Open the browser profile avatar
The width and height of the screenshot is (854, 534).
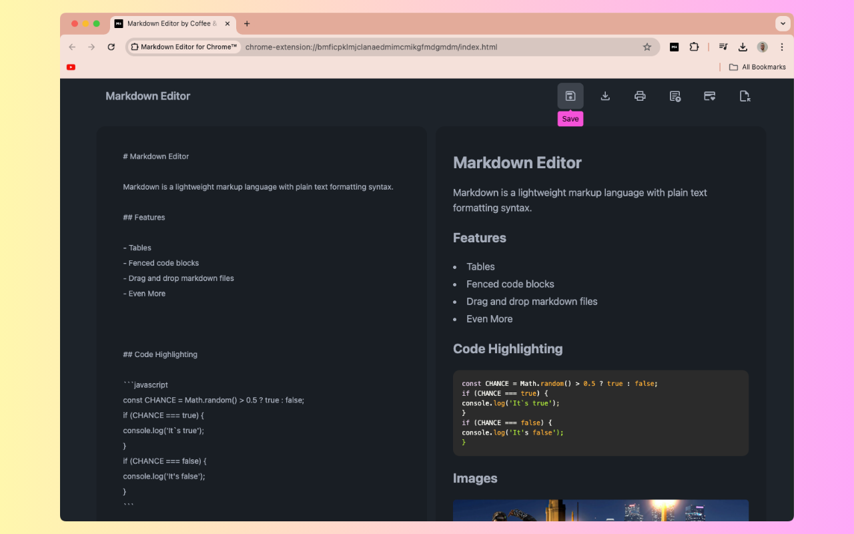pos(763,47)
